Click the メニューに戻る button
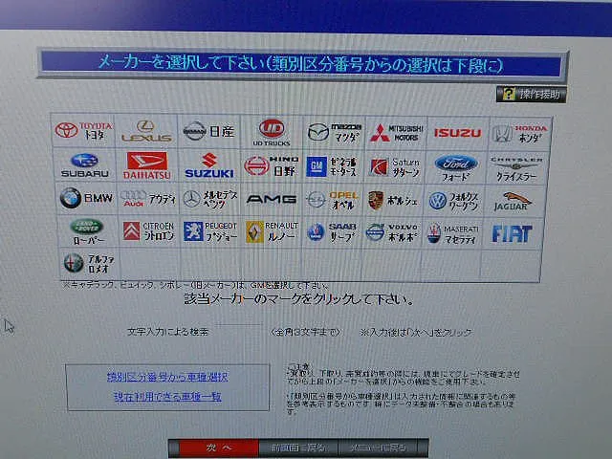The image size is (612, 459). (378, 448)
